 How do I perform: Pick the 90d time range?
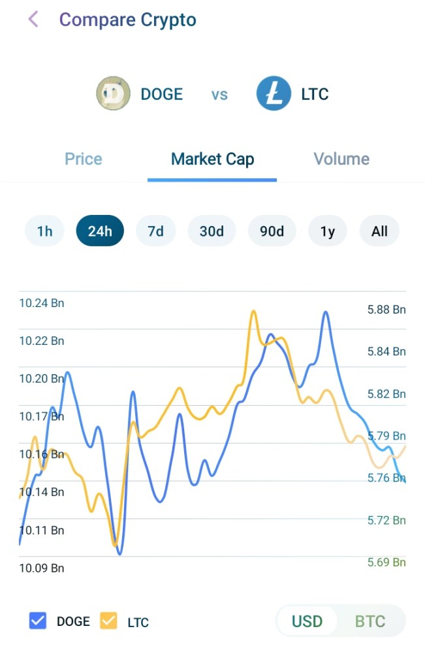coord(272,231)
